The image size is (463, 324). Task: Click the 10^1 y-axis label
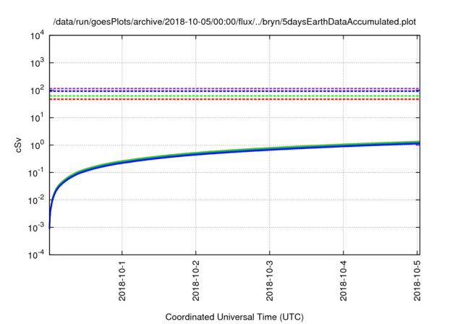pyautogui.click(x=38, y=117)
